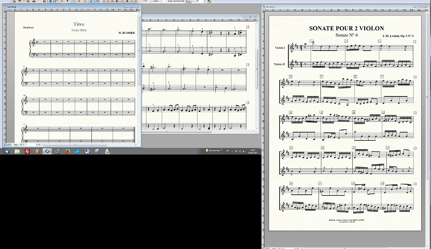Click 'J. M. Leclair, Op 3 N° 2' text

(398, 36)
